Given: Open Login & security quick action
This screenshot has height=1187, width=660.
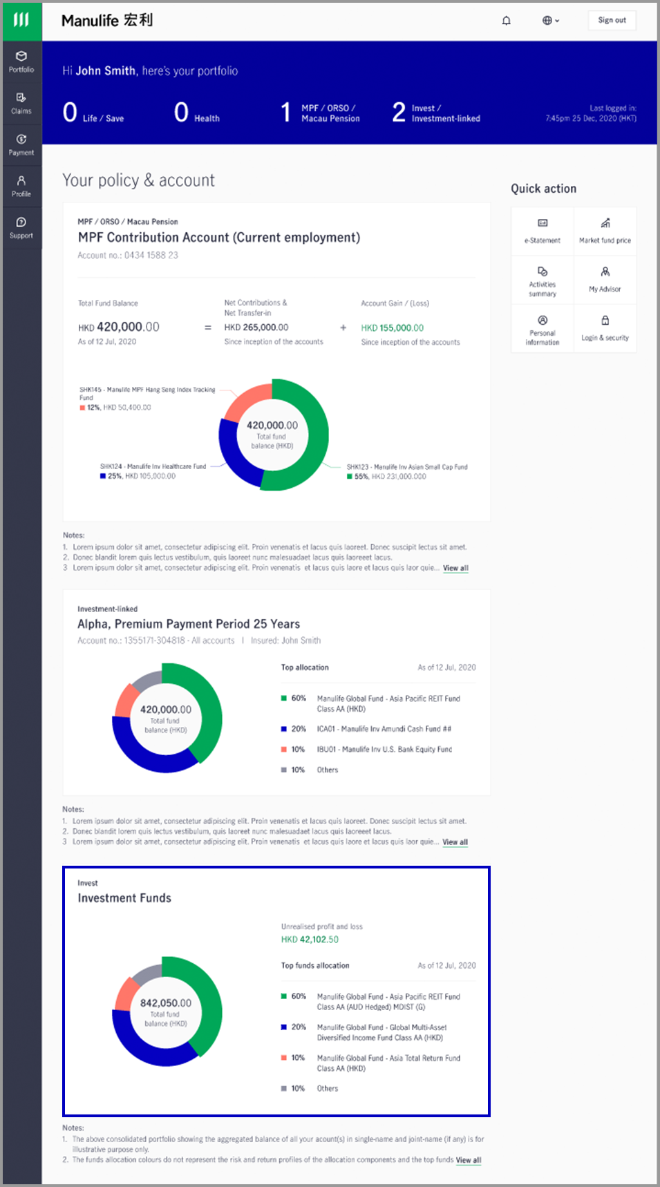Looking at the screenshot, I should (605, 329).
